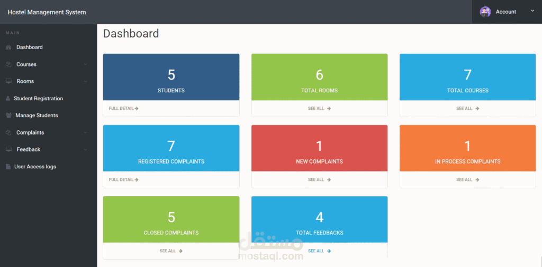Click the Complaints sidebar icon

[x=8, y=132]
